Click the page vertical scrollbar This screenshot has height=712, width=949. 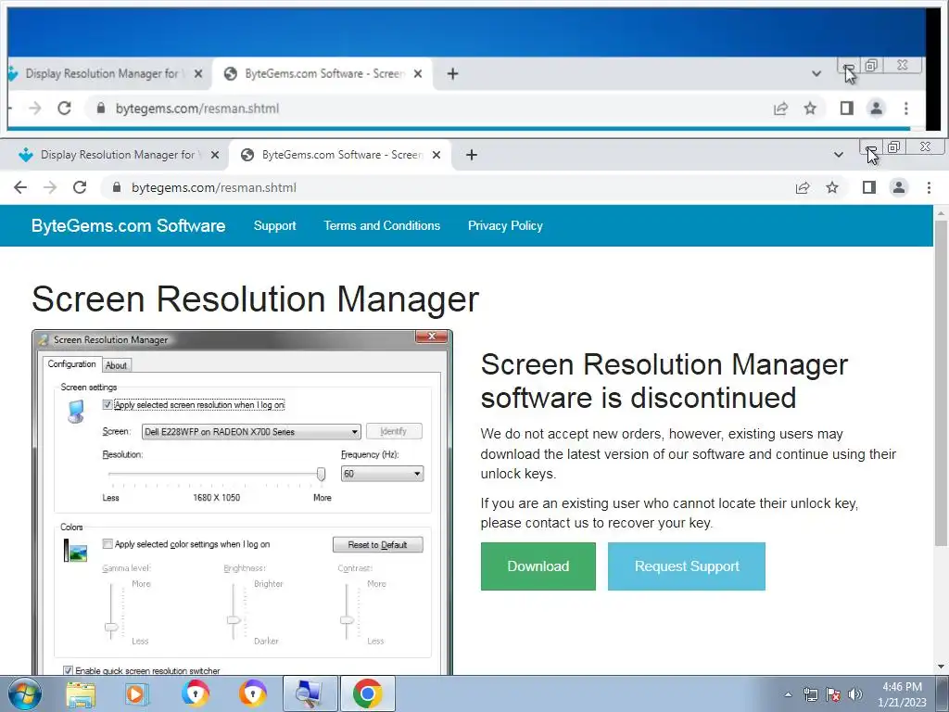tap(942, 381)
